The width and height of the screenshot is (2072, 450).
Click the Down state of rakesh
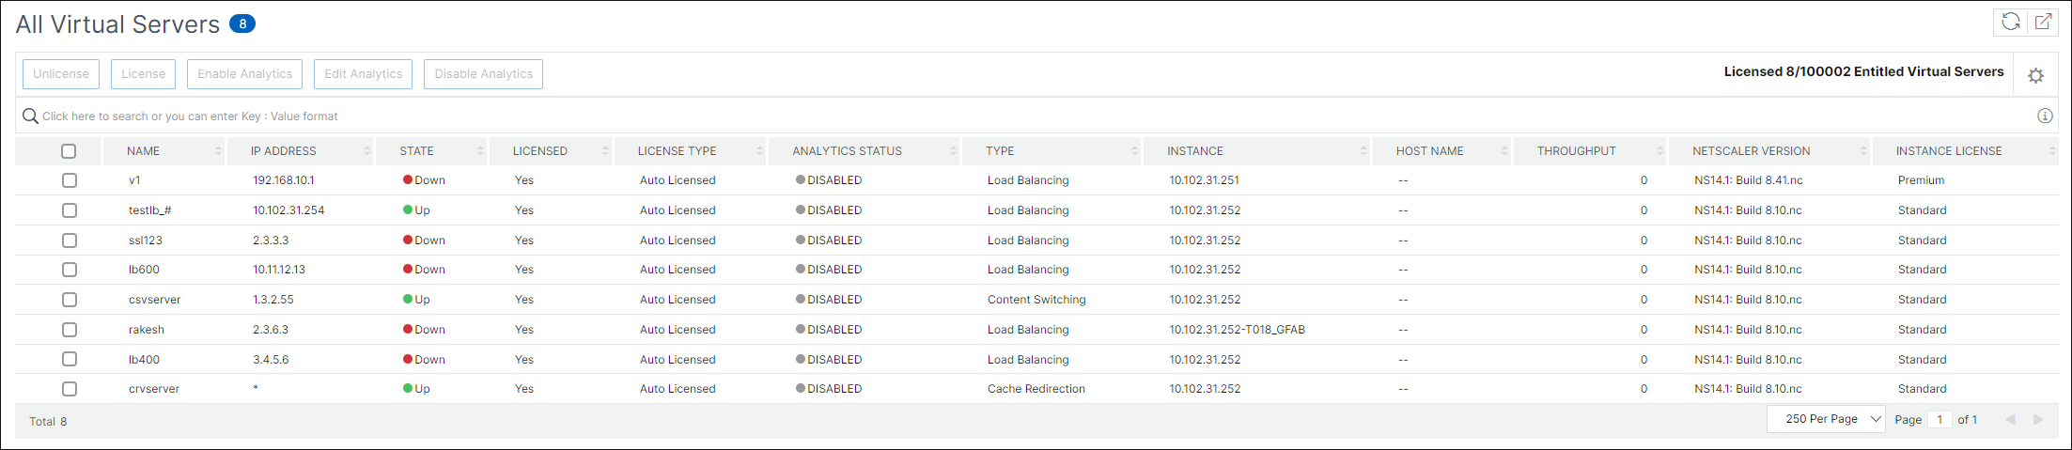tap(424, 330)
